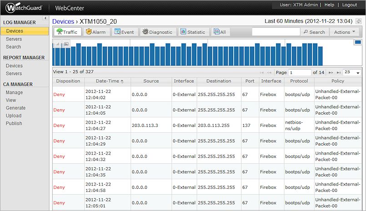Go to the next page of results

(x=331, y=72)
